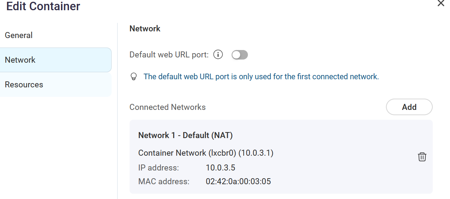Click the Container Network (lxcbr0) entry
The width and height of the screenshot is (450, 199).
coord(206,153)
